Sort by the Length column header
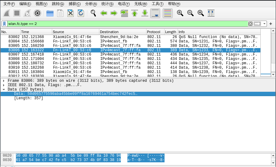The image size is (276, 167). 171,32
